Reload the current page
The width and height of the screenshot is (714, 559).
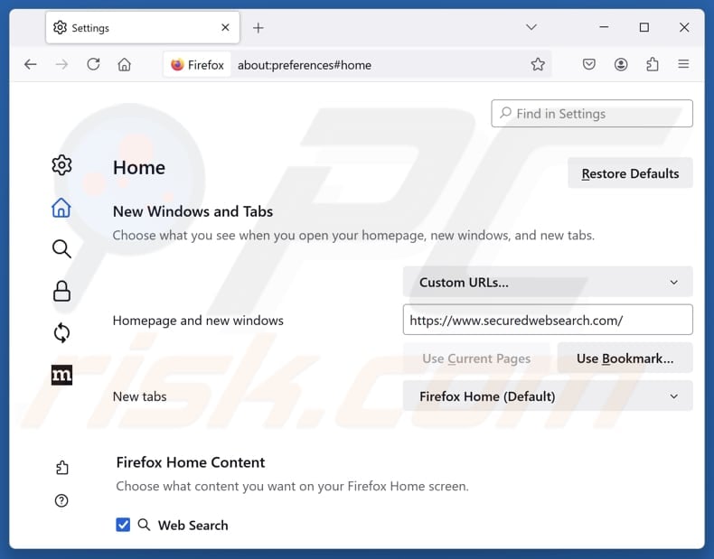[x=93, y=64]
